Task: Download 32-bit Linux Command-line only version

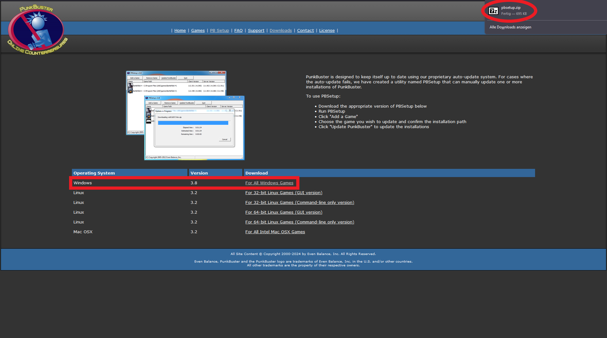Action: [300, 203]
